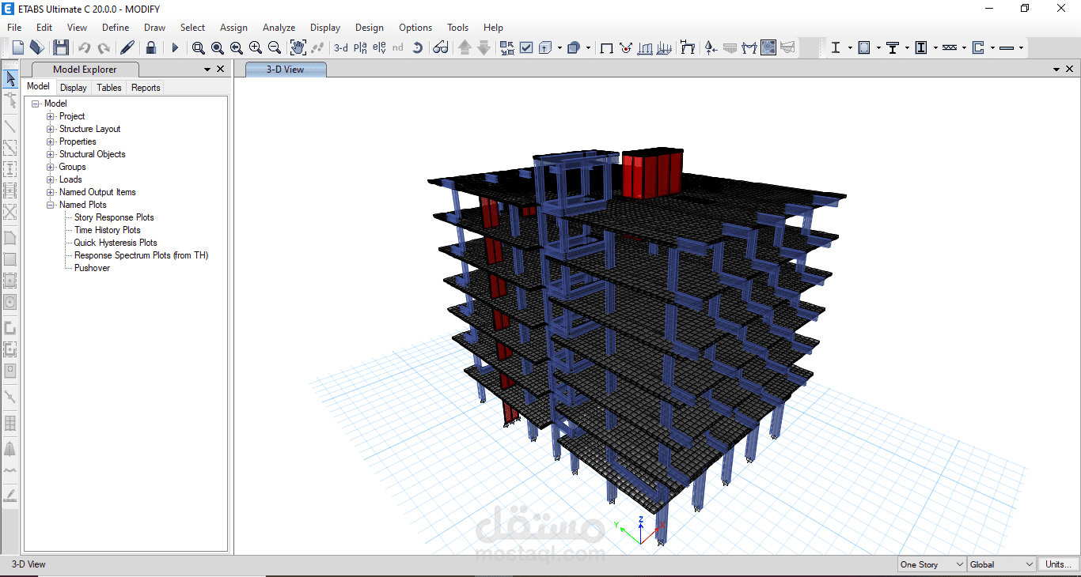Image resolution: width=1081 pixels, height=577 pixels.
Task: Expand the Structural Objects node
Action: 51,154
